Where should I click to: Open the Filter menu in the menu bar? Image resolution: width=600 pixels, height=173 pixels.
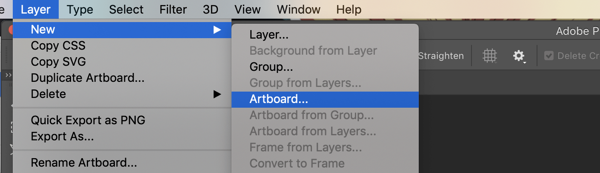point(173,9)
